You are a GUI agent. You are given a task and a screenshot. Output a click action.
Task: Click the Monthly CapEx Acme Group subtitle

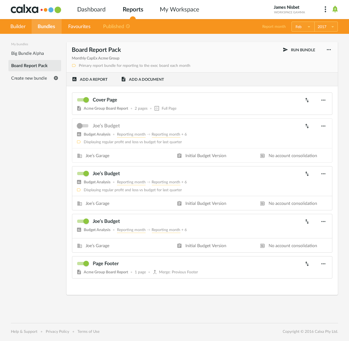(95, 58)
